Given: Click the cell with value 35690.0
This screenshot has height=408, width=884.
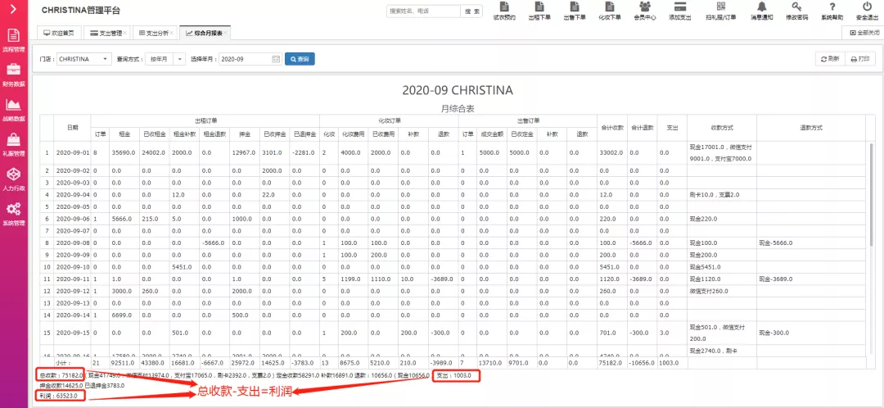Looking at the screenshot, I should pos(124,153).
